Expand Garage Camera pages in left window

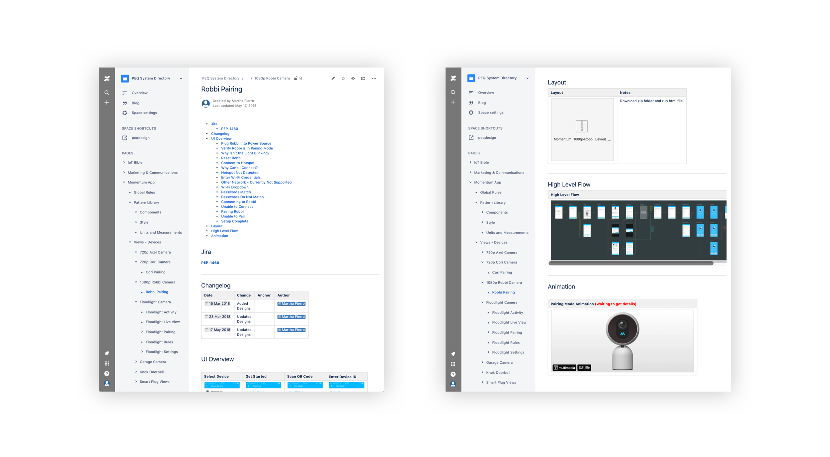point(136,362)
